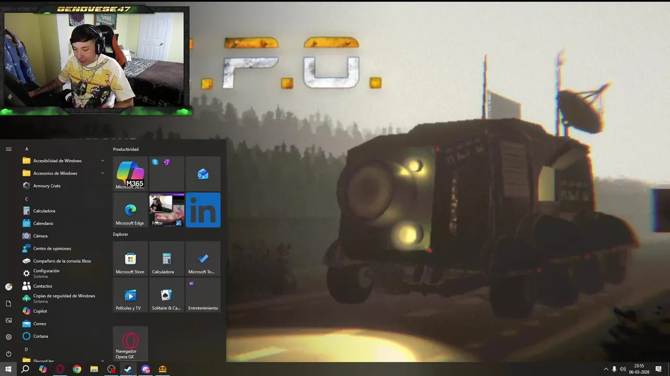The width and height of the screenshot is (670, 376).
Task: Launch Microsoft Edge from the tile
Action: tap(130, 210)
